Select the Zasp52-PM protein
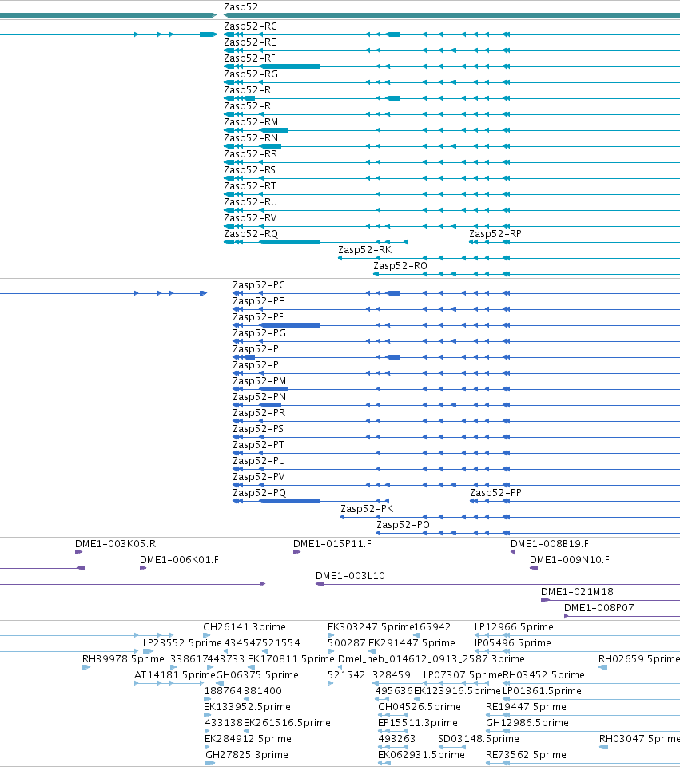Screen dimensions: 680x767 (259, 381)
